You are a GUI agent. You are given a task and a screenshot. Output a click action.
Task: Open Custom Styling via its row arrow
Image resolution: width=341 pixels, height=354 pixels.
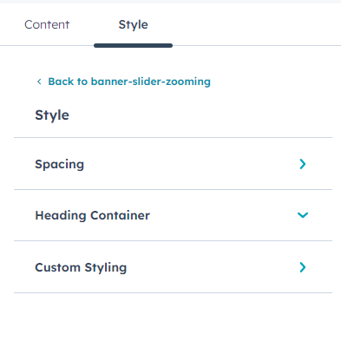[x=303, y=267]
